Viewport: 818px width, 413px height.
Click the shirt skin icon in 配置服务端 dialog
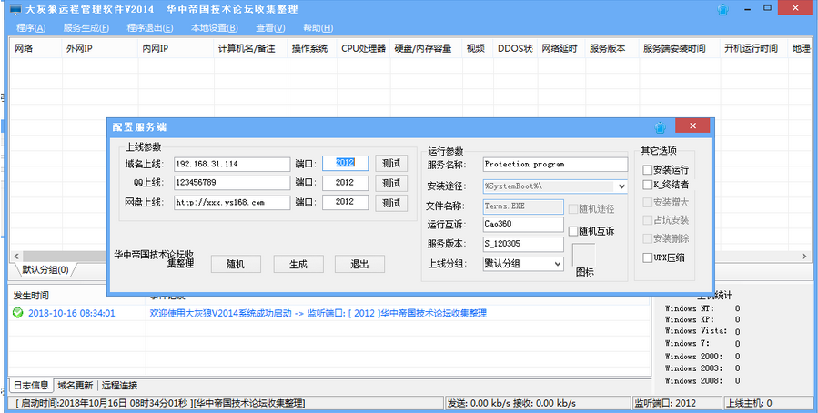tap(661, 126)
